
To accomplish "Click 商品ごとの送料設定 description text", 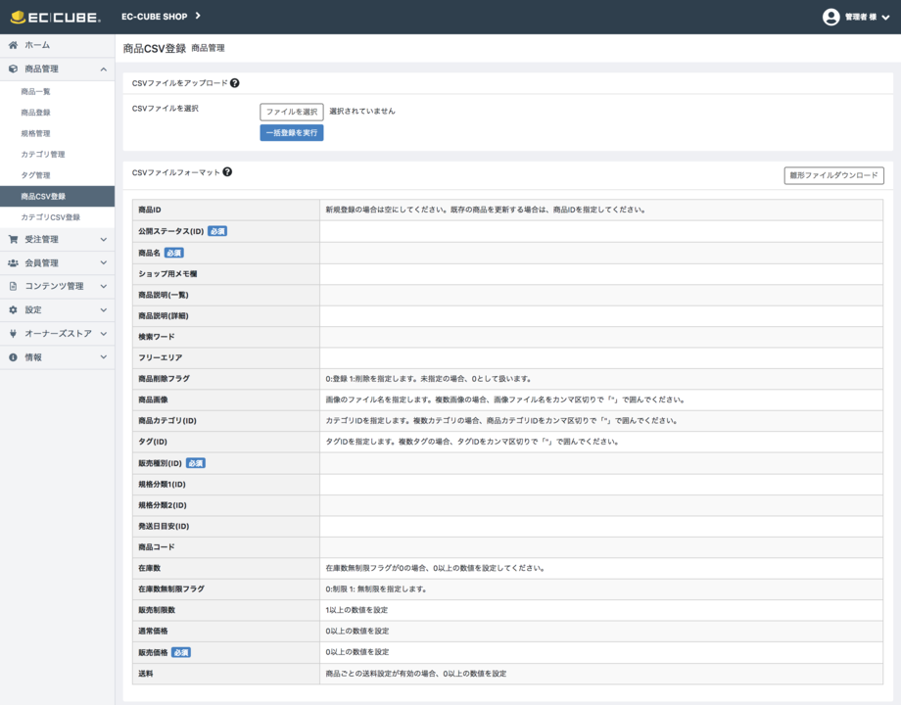I will pos(416,674).
